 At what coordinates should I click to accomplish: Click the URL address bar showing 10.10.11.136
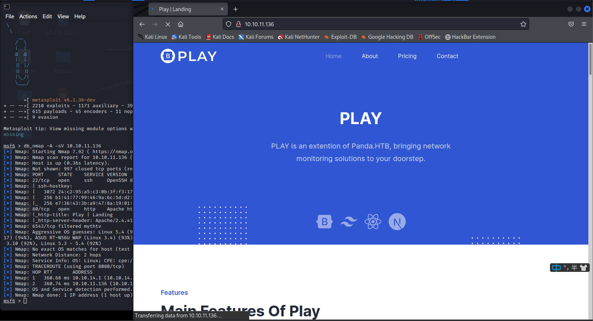pyautogui.click(x=377, y=24)
